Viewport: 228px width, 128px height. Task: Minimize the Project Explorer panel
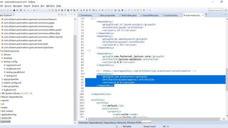[72, 14]
